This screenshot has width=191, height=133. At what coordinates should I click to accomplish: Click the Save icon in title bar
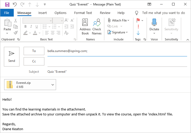[7, 4]
